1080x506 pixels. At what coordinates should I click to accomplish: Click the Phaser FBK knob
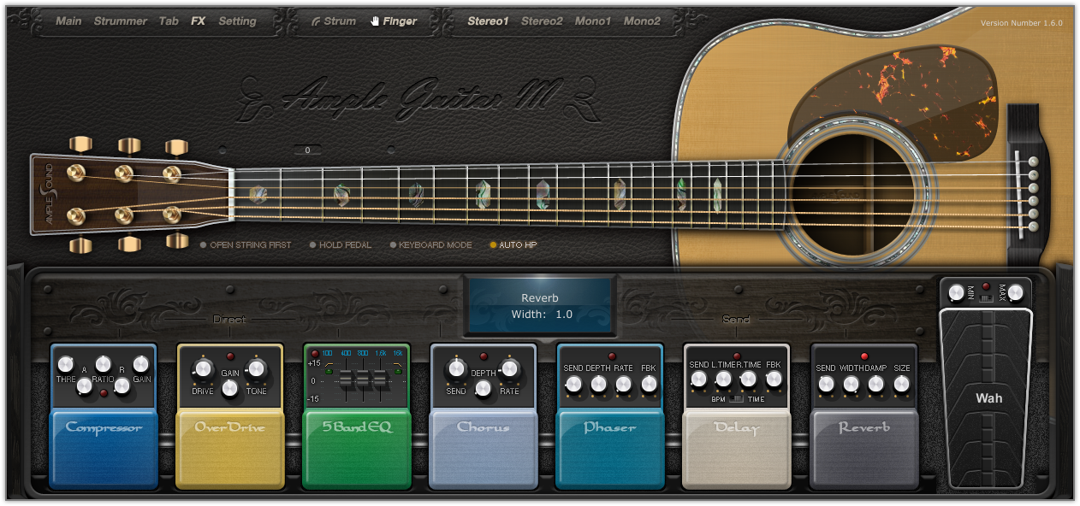[649, 385]
